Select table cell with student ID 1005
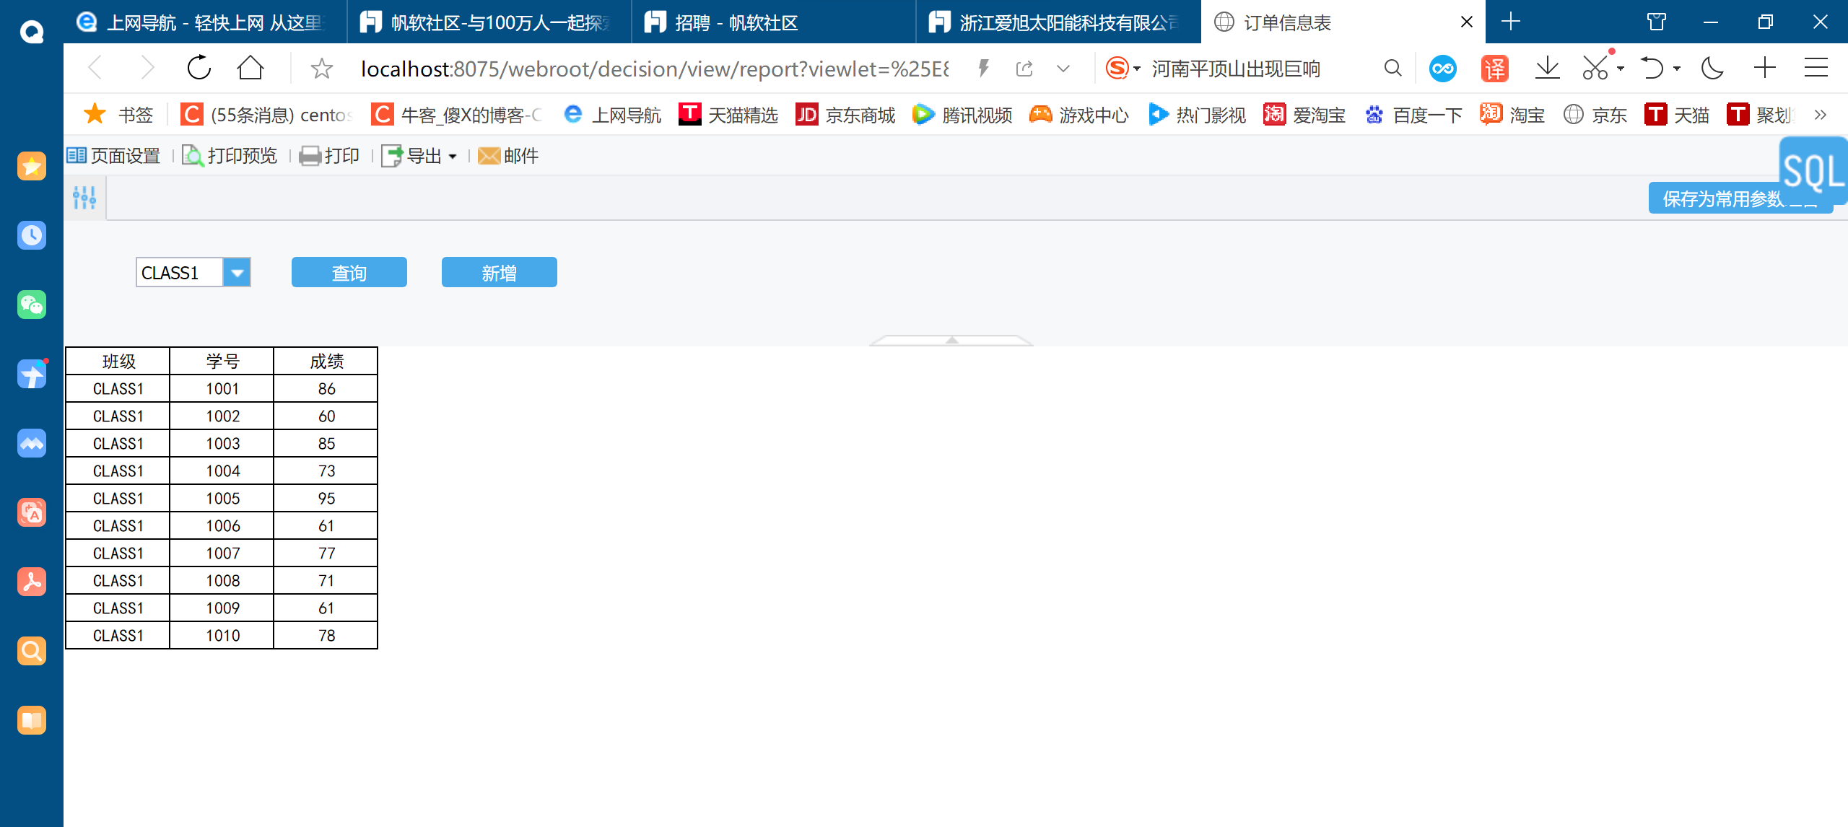Image resolution: width=1848 pixels, height=827 pixels. click(222, 499)
